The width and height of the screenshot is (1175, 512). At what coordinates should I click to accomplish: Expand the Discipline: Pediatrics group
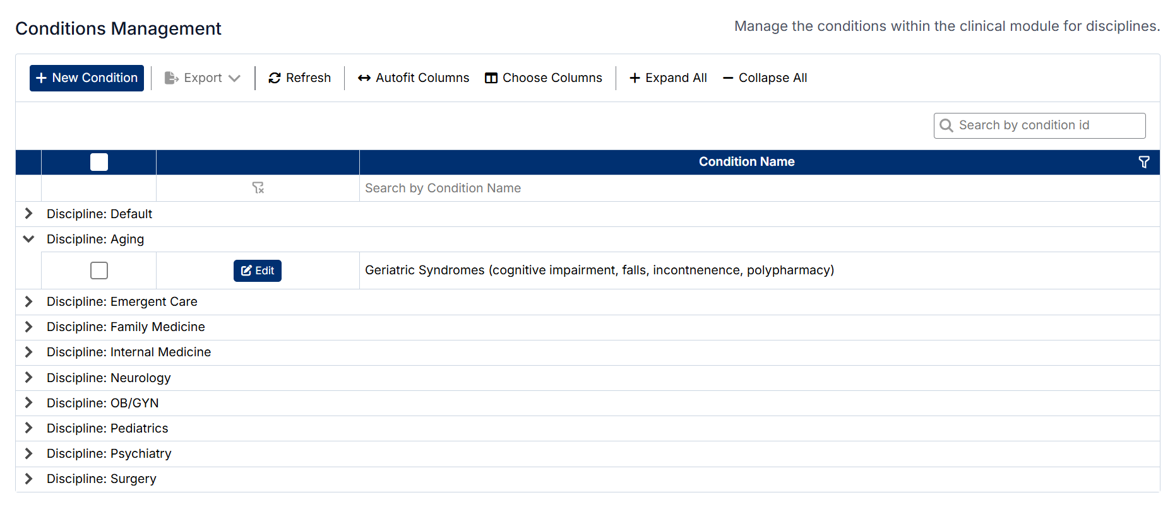[x=28, y=428]
